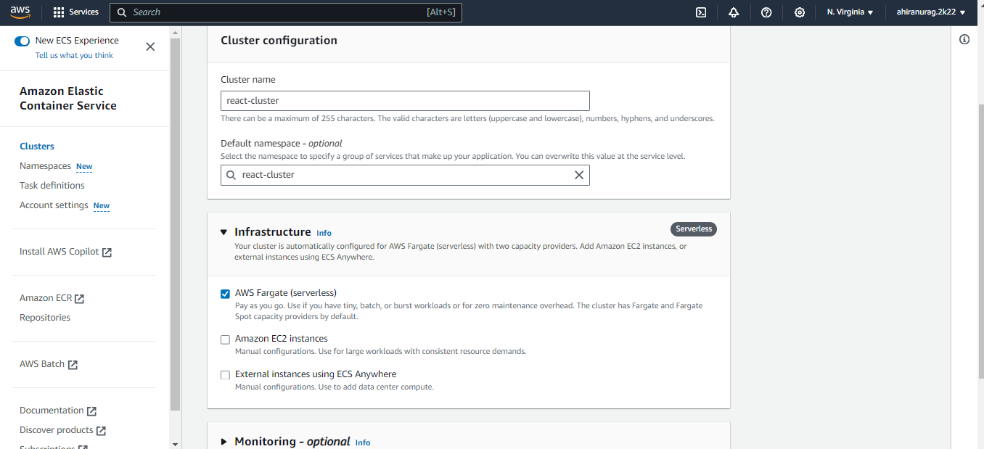Click the Default namespace input field
The image size is (984, 449).
[405, 175]
